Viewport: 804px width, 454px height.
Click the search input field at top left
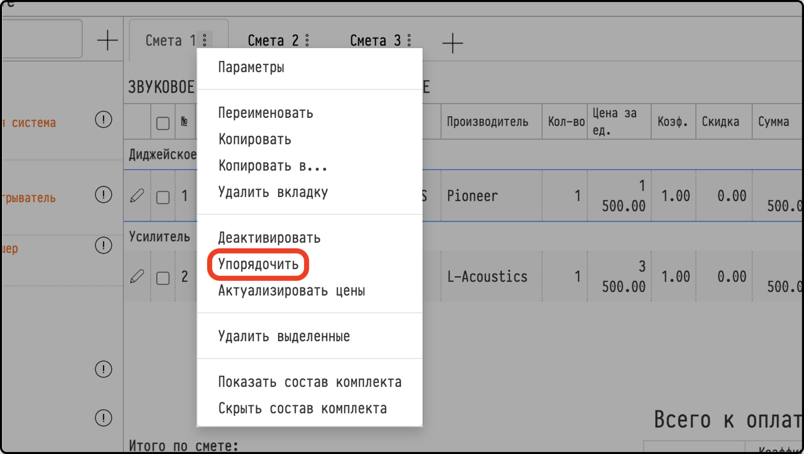pyautogui.click(x=42, y=39)
